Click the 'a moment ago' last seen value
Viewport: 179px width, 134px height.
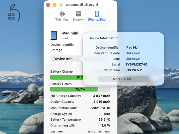pos(99,131)
